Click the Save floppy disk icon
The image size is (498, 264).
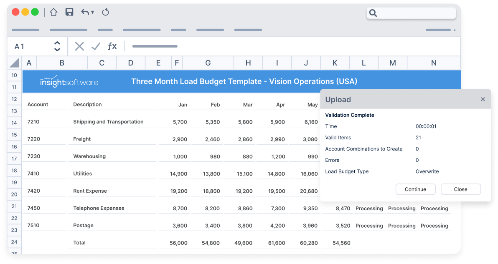pos(69,13)
